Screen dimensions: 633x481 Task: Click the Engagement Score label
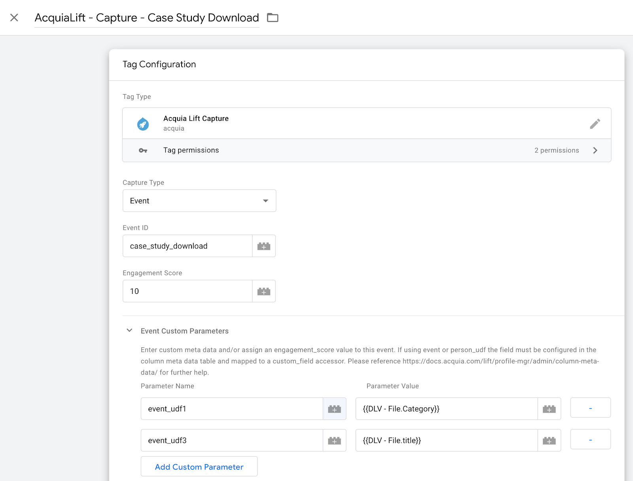[152, 273]
